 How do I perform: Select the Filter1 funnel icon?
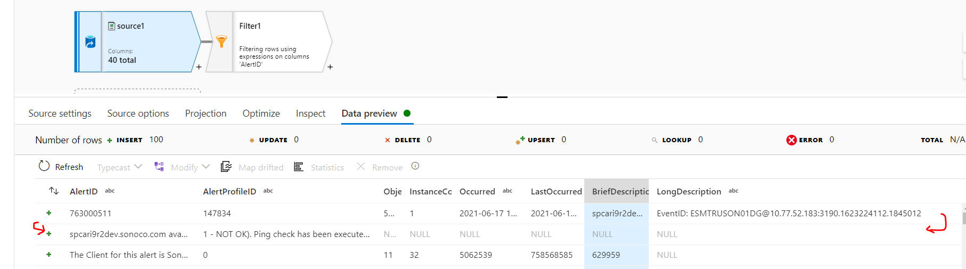pos(221,41)
